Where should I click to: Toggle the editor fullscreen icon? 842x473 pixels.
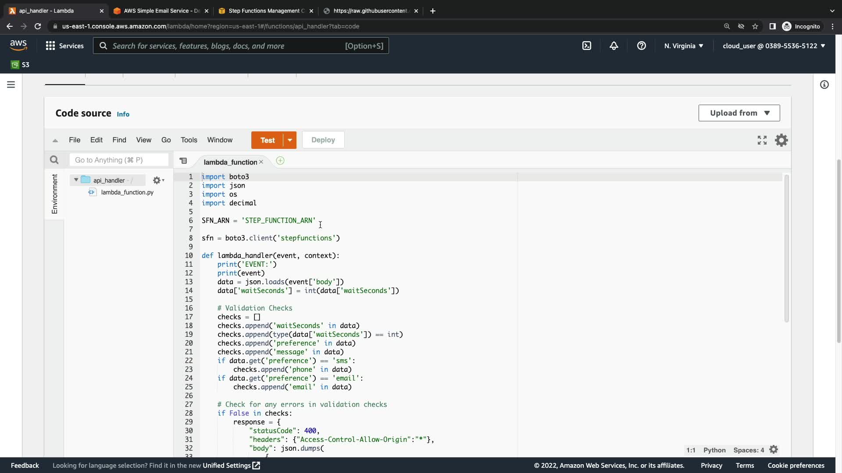762,140
